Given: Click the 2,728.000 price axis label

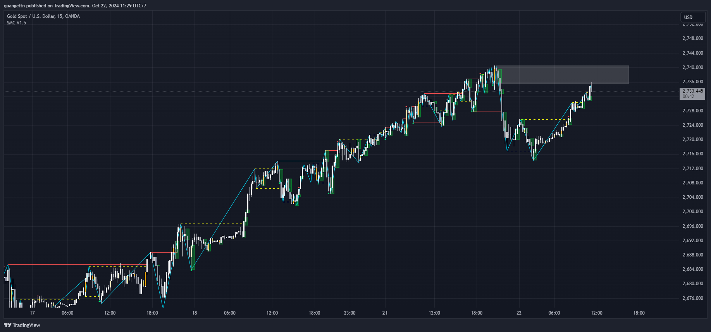Looking at the screenshot, I should [693, 111].
